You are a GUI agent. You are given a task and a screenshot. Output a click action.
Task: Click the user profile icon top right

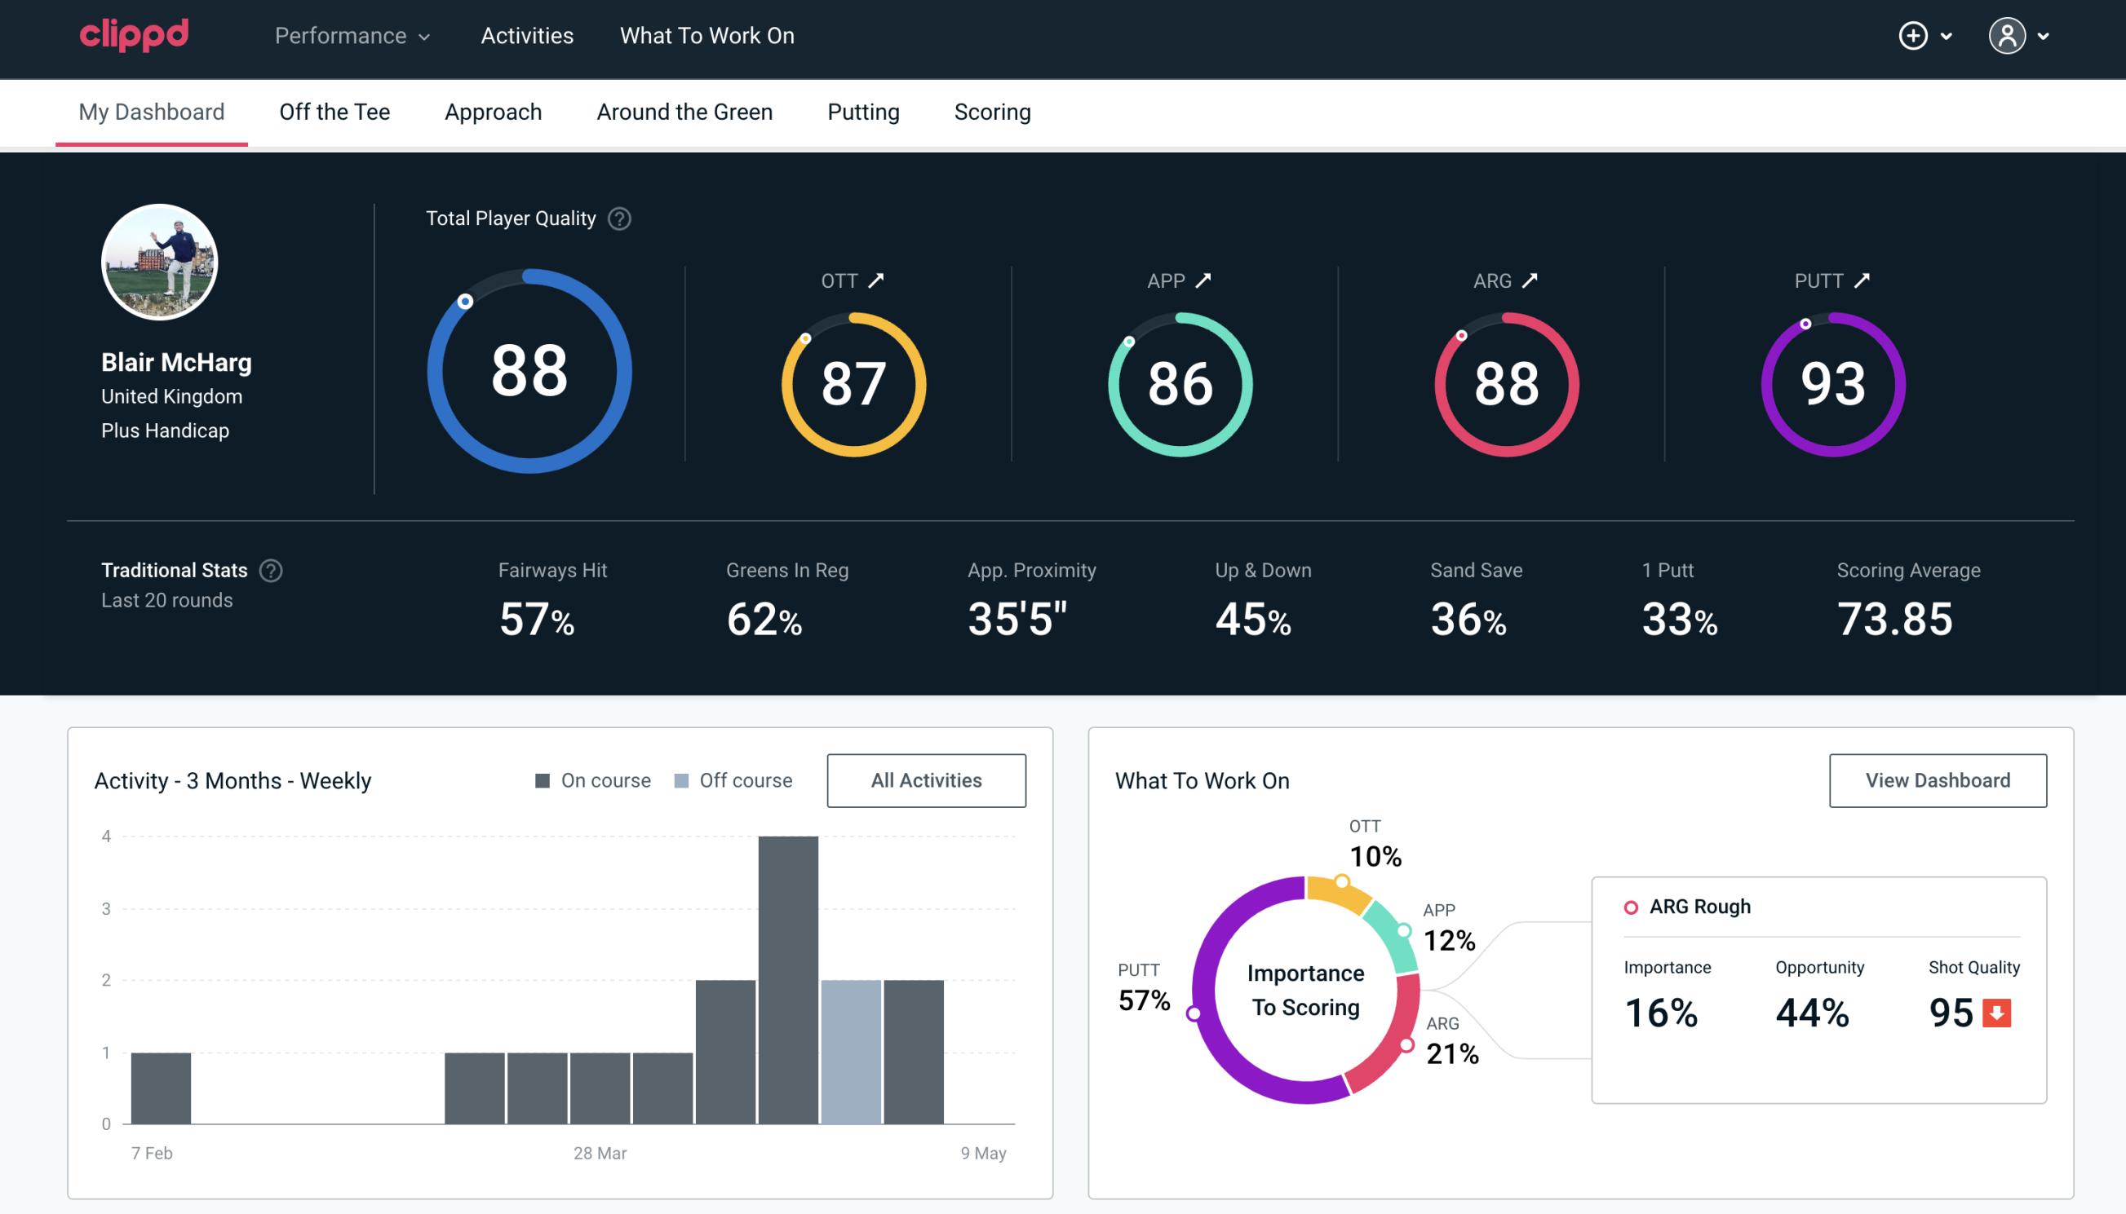click(2008, 35)
